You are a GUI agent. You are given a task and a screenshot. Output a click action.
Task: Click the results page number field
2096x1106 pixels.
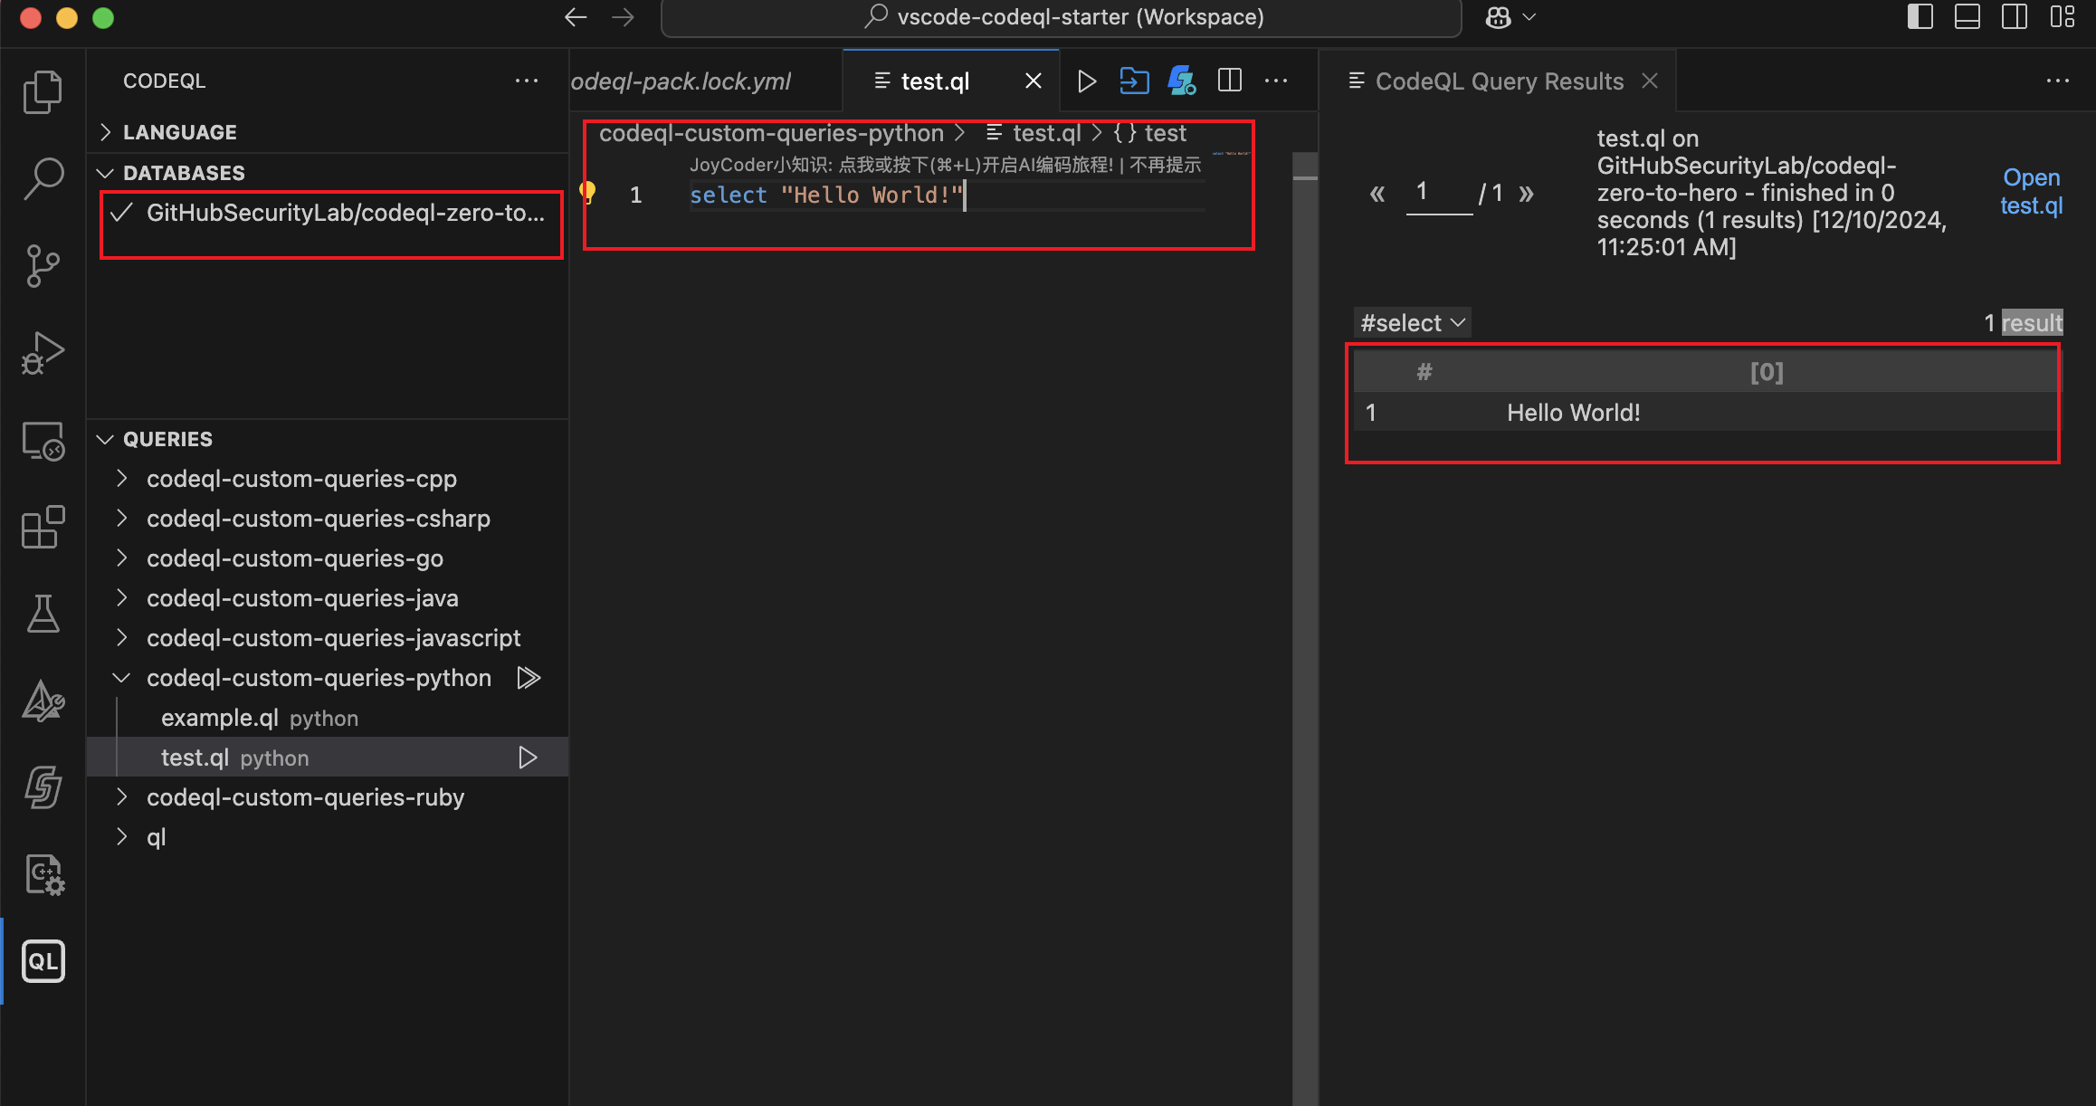[1438, 193]
